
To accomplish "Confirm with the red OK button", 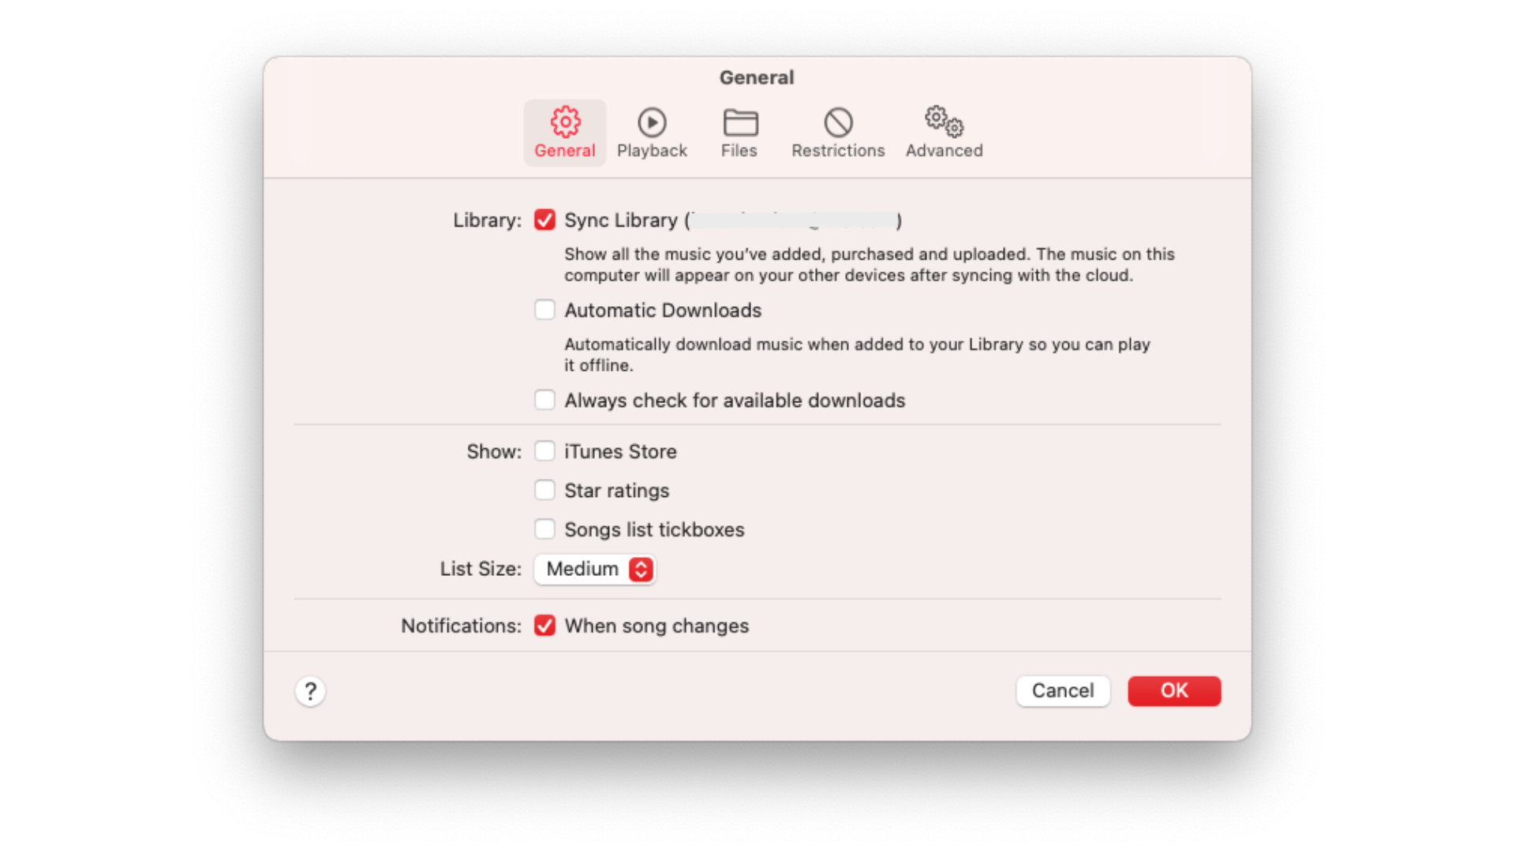I will tap(1173, 691).
